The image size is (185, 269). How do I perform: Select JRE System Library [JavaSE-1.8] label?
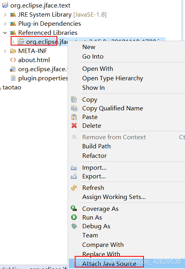[62, 15]
